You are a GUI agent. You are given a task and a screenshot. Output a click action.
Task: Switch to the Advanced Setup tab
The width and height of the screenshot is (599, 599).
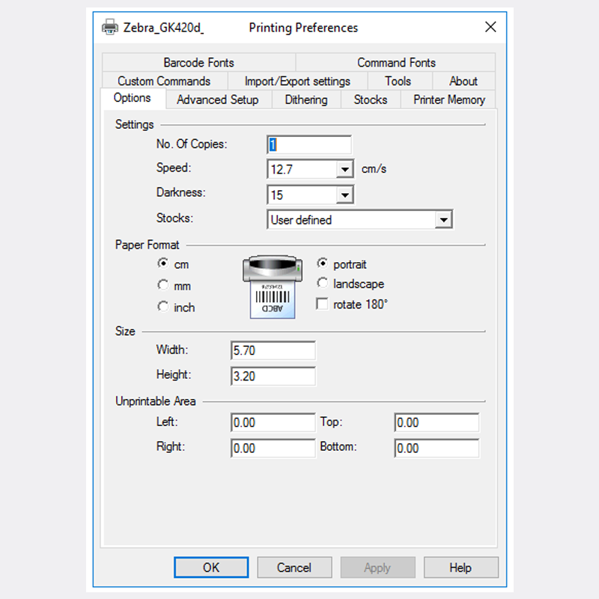coord(217,100)
